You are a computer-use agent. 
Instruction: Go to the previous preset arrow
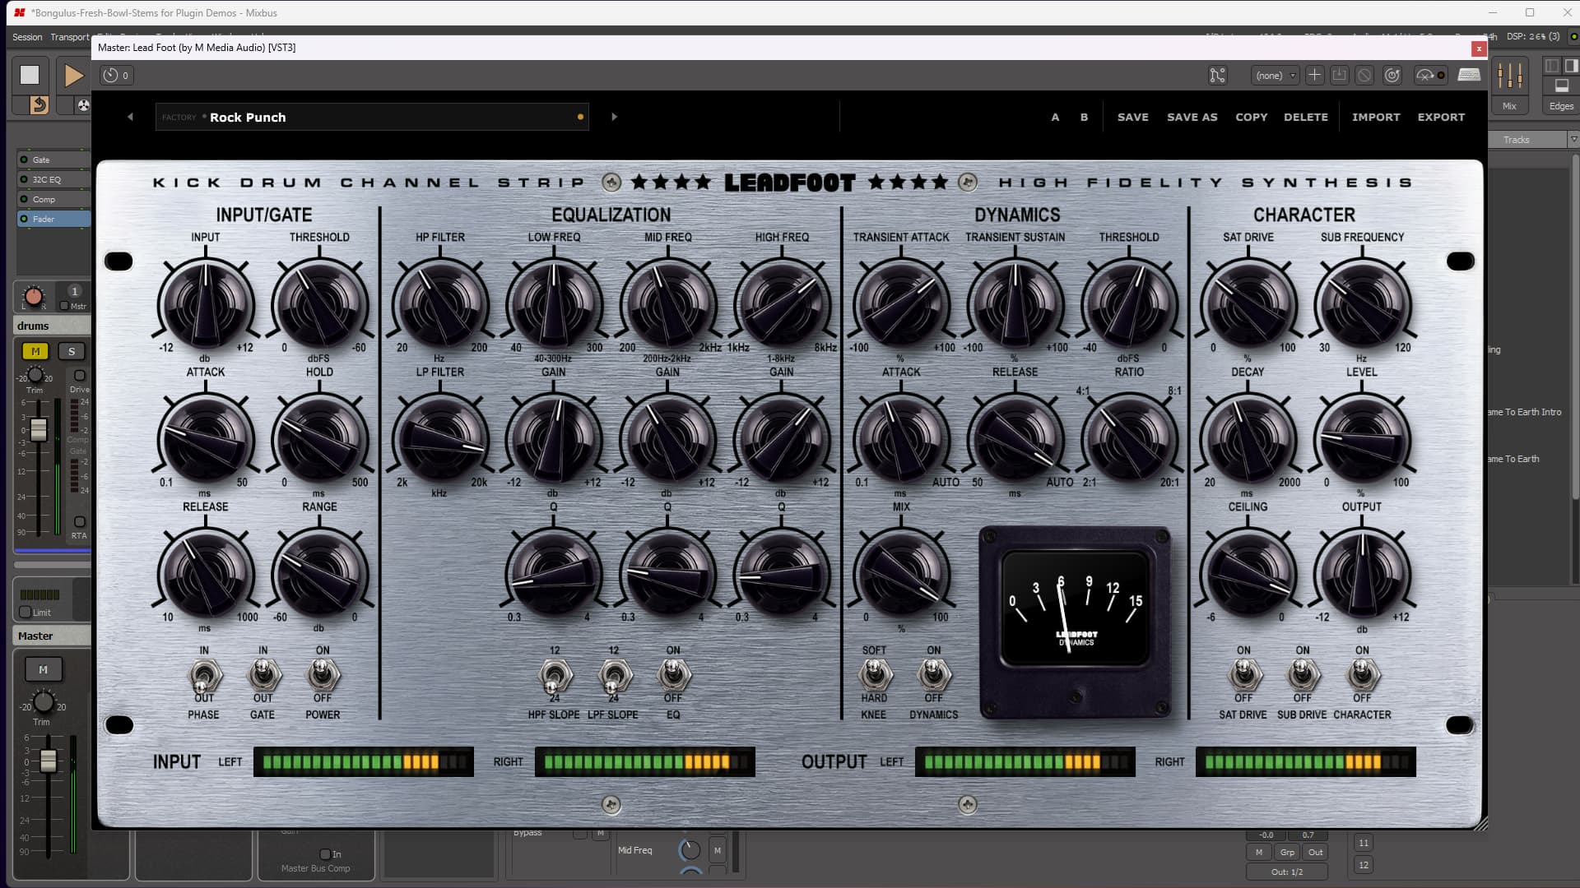pyautogui.click(x=130, y=117)
